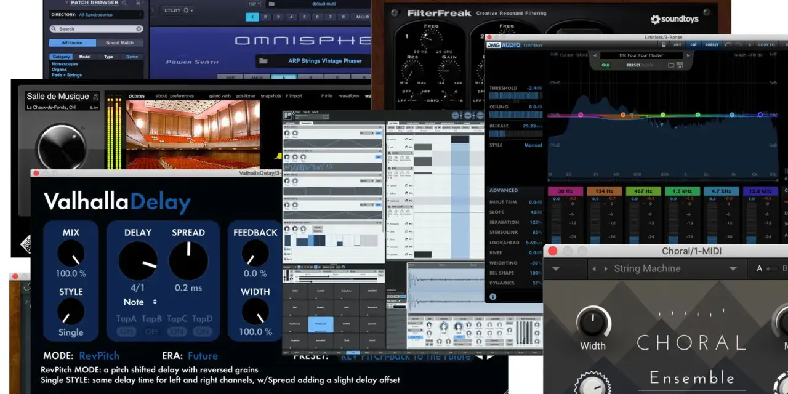Select Noisescapes category in Omnisphere browser
The height and width of the screenshot is (394, 788).
pos(65,63)
